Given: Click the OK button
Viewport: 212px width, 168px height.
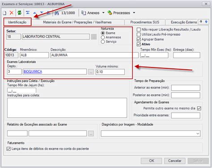Looking at the screenshot, I should 151,161.
